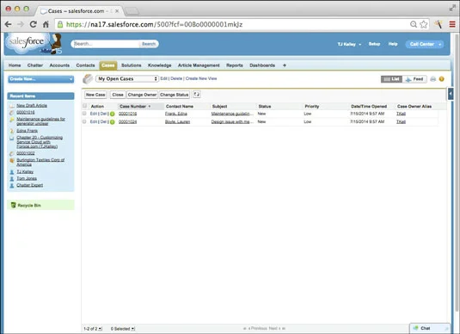Click the Delete view link
The image size is (460, 334).
pos(176,78)
